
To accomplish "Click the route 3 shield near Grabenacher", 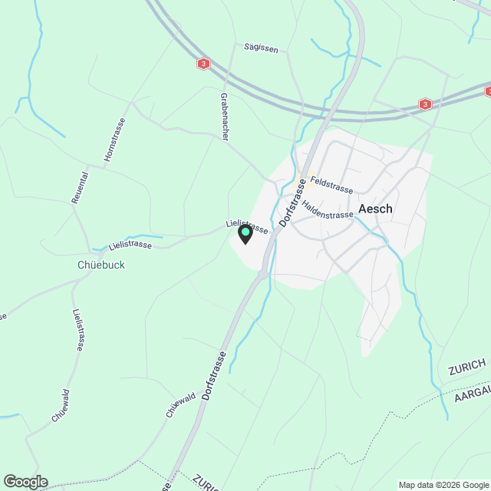I will point(203,64).
